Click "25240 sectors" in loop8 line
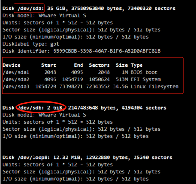The image size is (196, 184). [x=153, y=157]
